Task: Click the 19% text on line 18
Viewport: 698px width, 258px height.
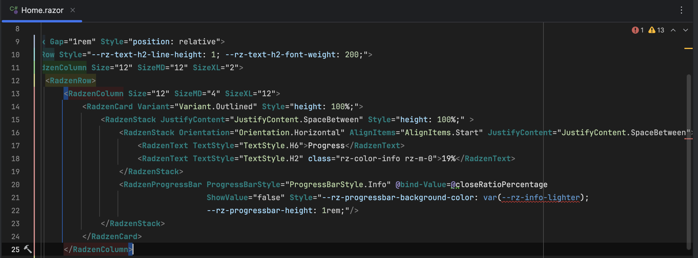Action: point(449,159)
